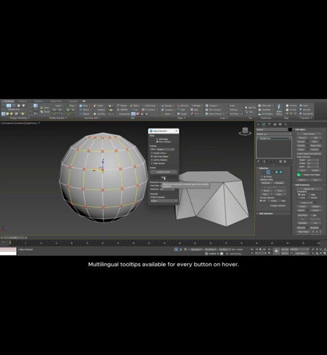Image resolution: width=327 pixels, height=355 pixels.
Task: Click the Make Planar lightning icon
Action: [x=279, y=108]
